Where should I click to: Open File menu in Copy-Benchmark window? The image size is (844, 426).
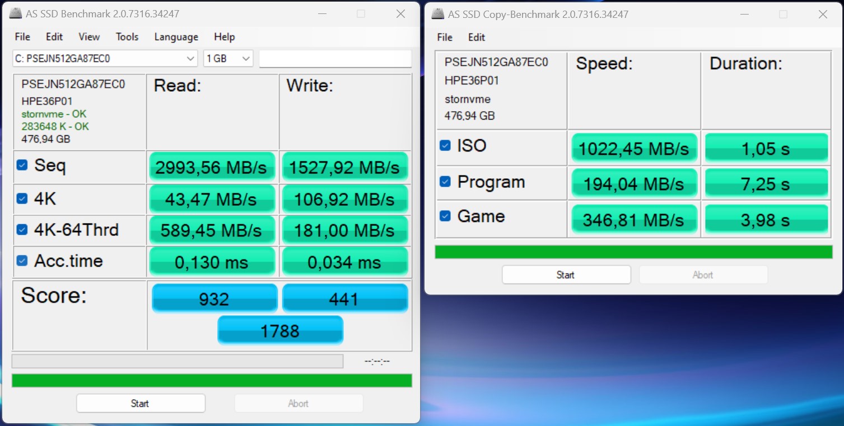pos(445,37)
